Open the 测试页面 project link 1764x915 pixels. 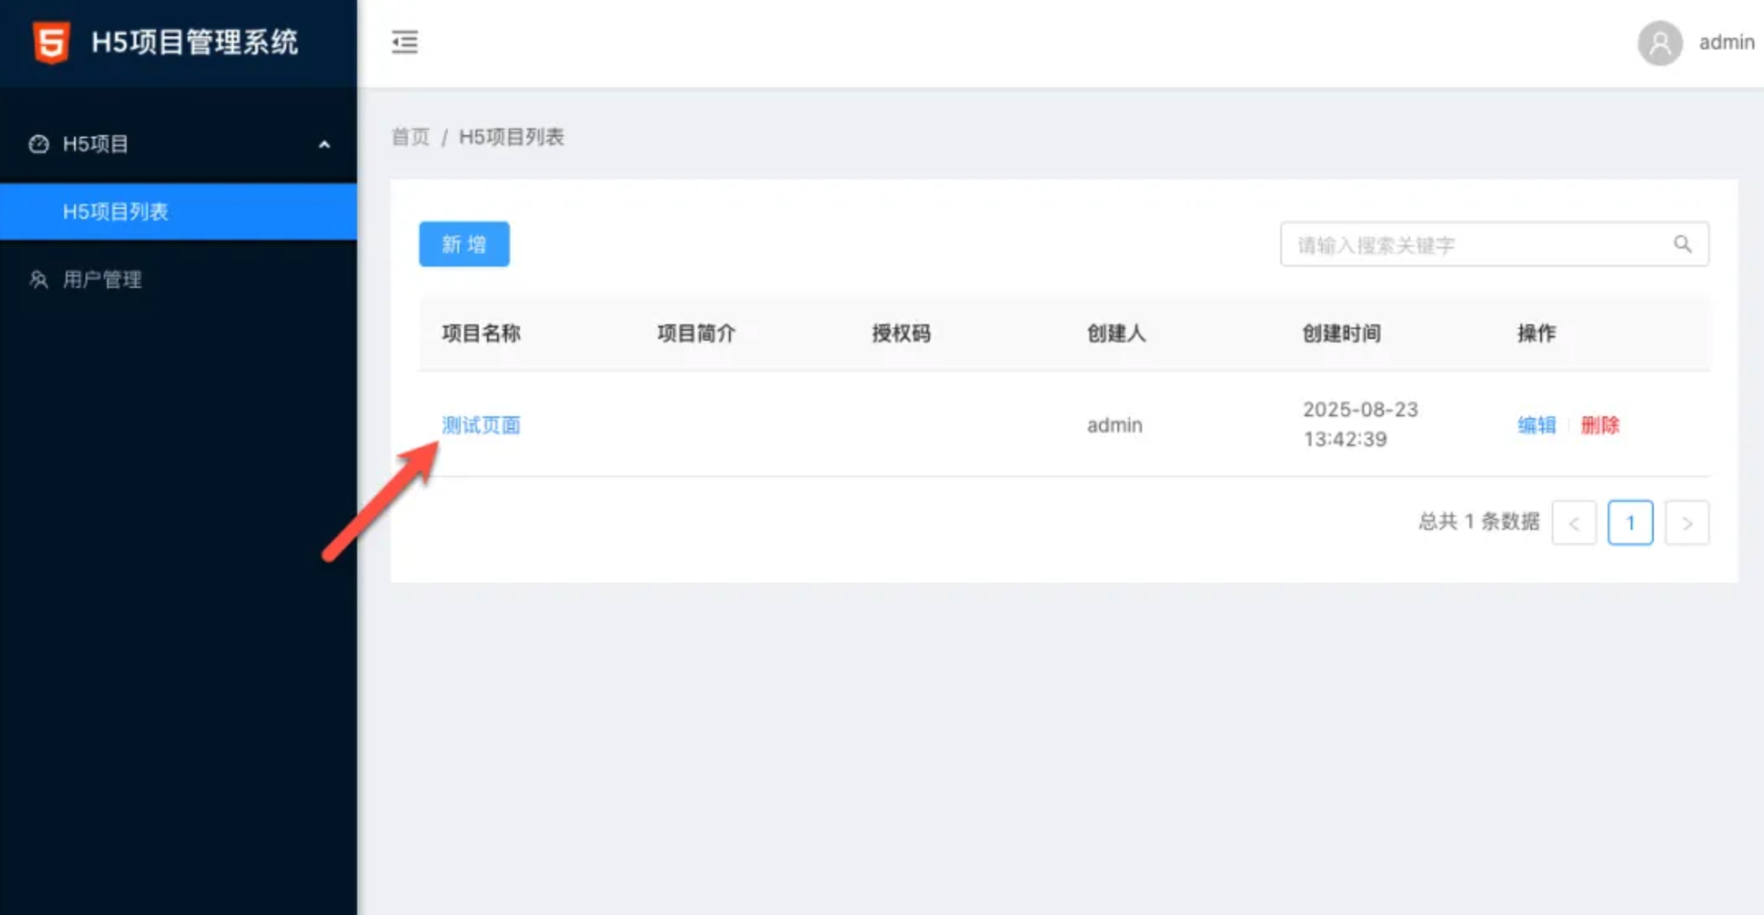481,425
